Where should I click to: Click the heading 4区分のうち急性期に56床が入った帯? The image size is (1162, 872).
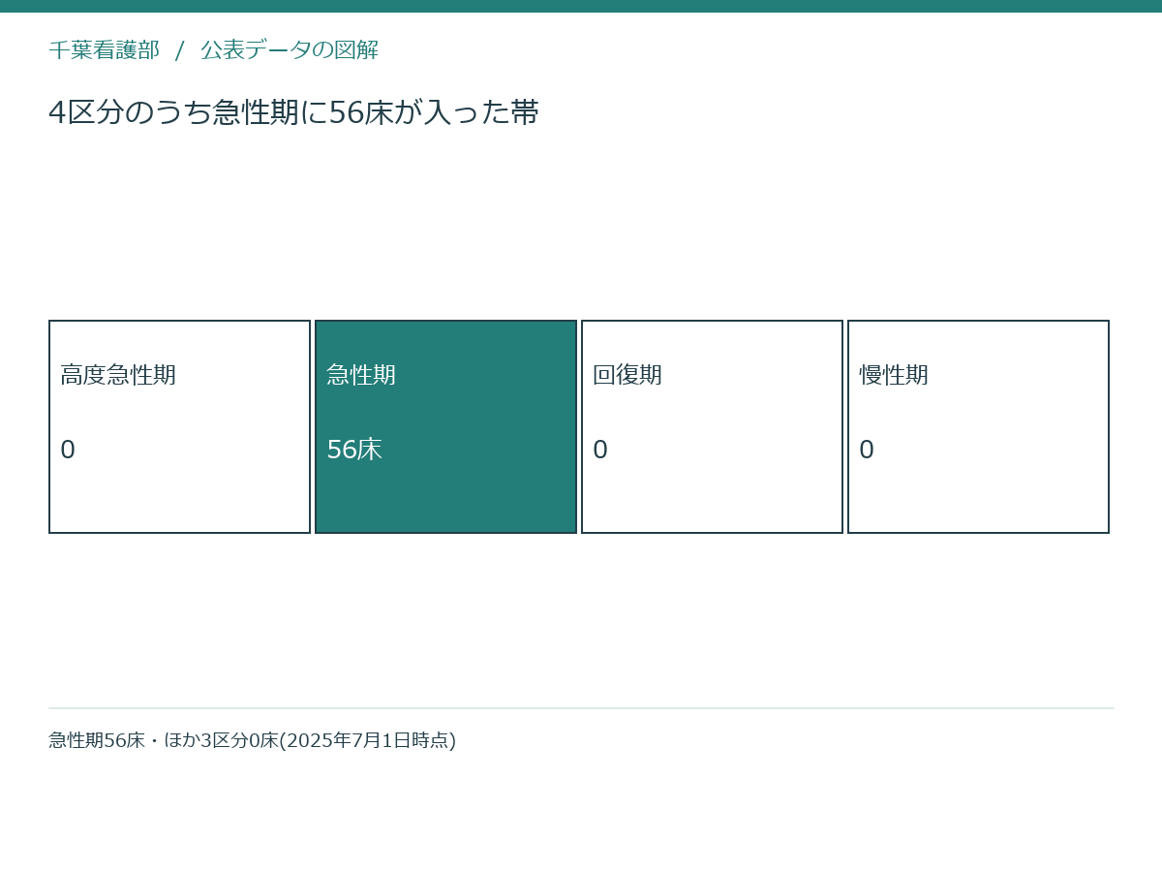click(293, 112)
